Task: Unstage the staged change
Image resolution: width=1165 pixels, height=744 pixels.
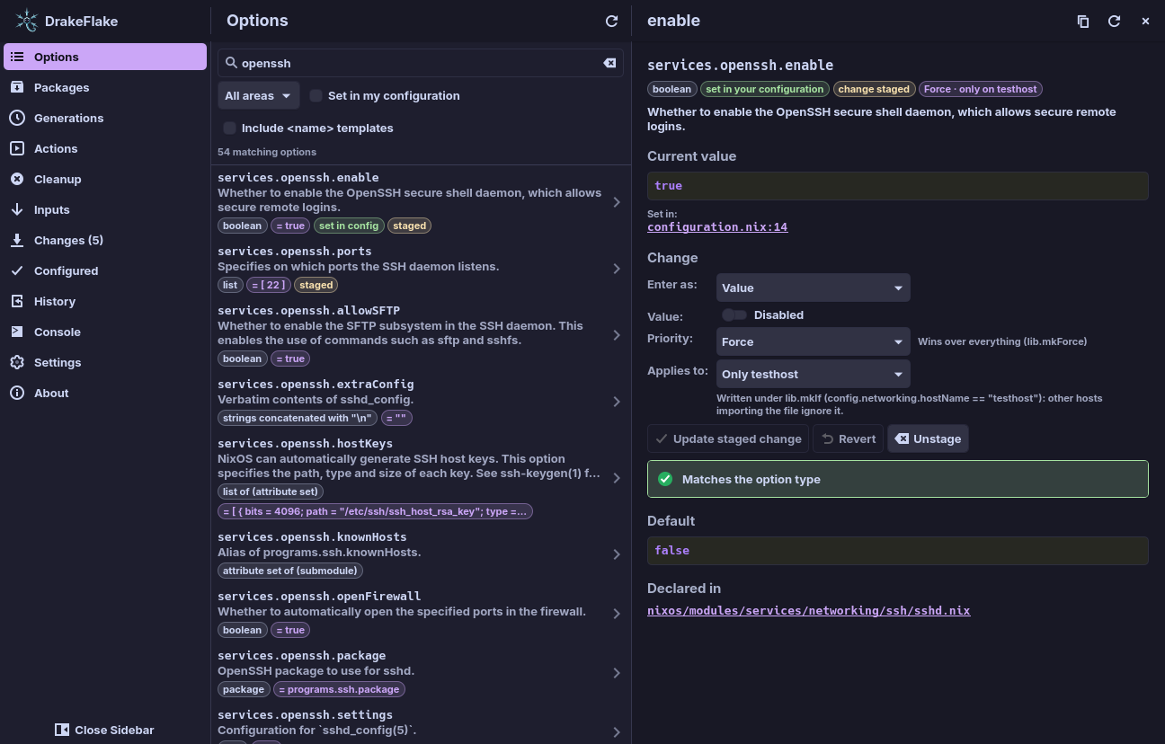Action: click(x=928, y=438)
